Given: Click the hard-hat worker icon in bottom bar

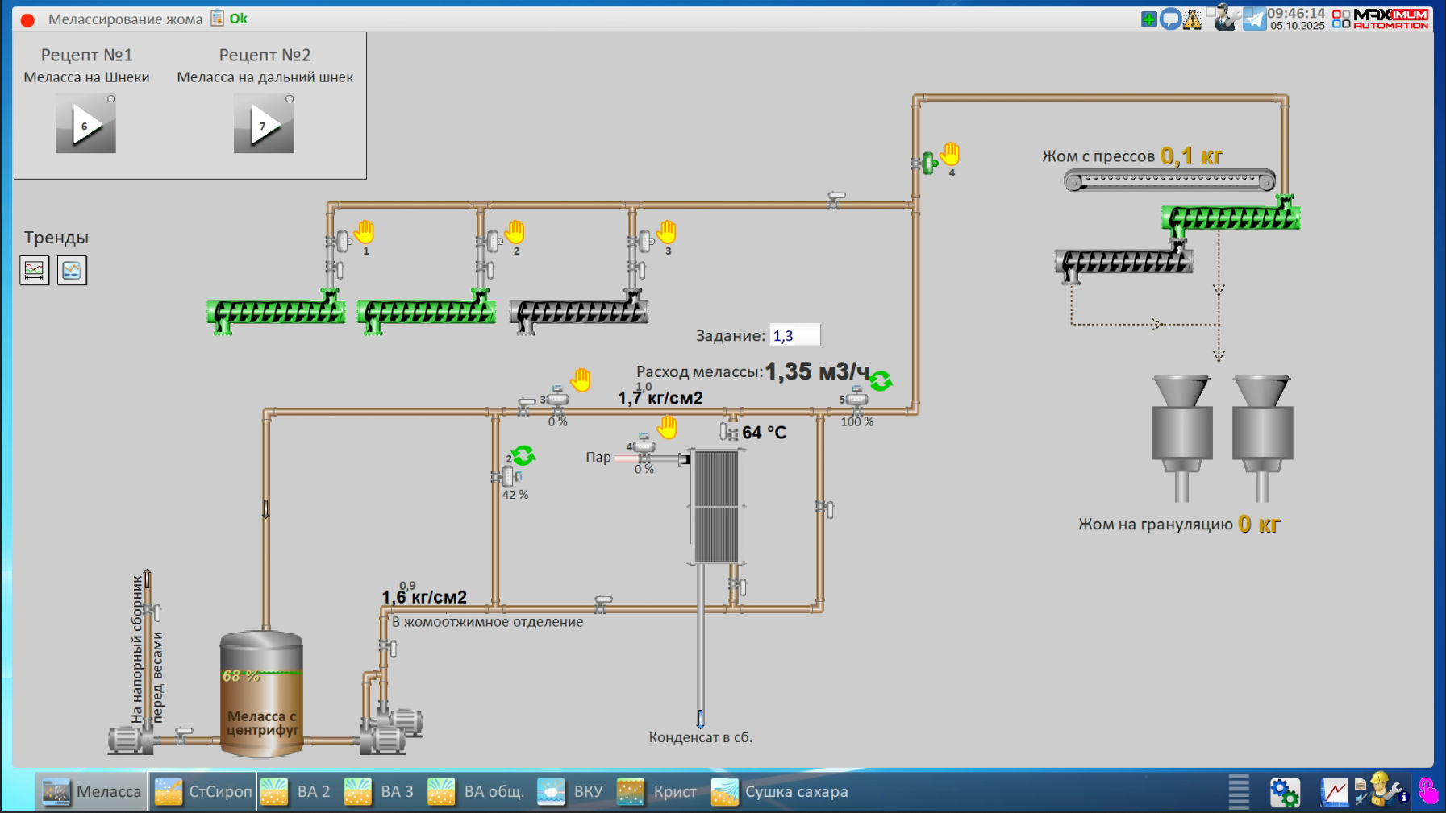Looking at the screenshot, I should click(x=1382, y=790).
